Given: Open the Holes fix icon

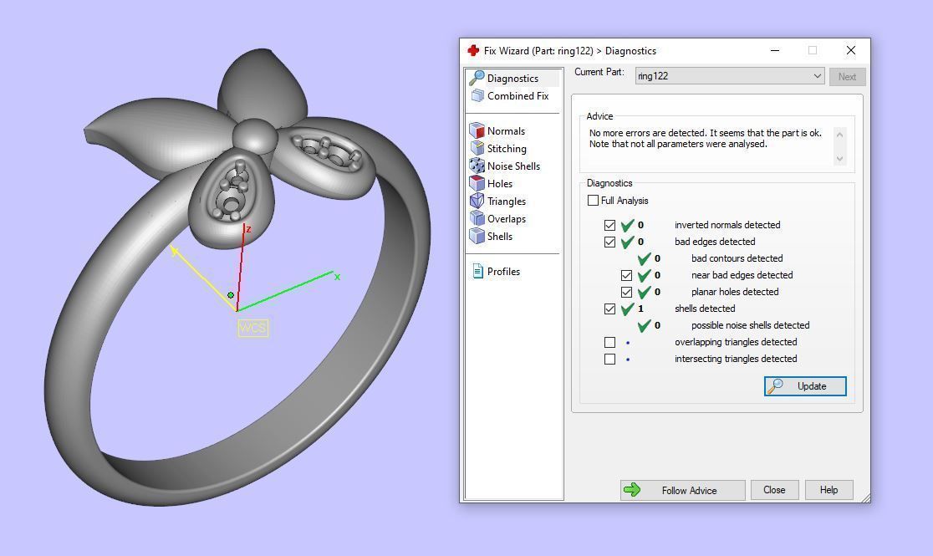Looking at the screenshot, I should point(477,183).
